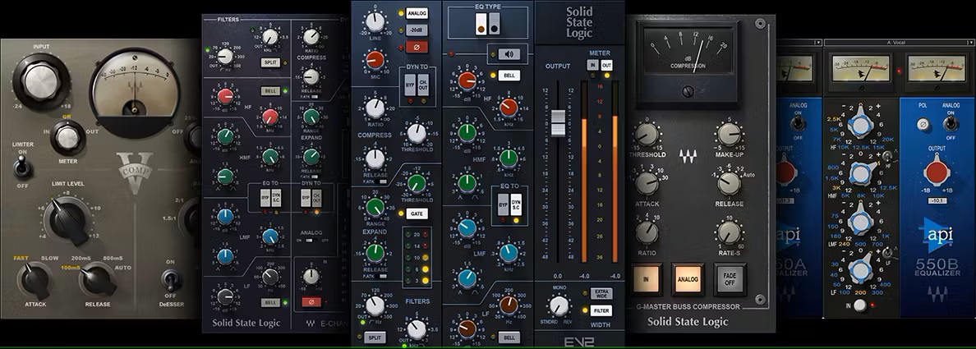Click the EV2 red MIC knob

[x=375, y=60]
